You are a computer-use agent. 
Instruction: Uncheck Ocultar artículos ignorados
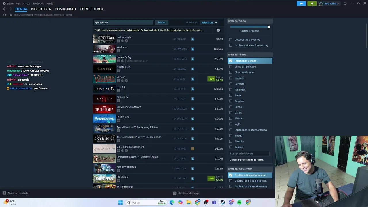point(231,175)
